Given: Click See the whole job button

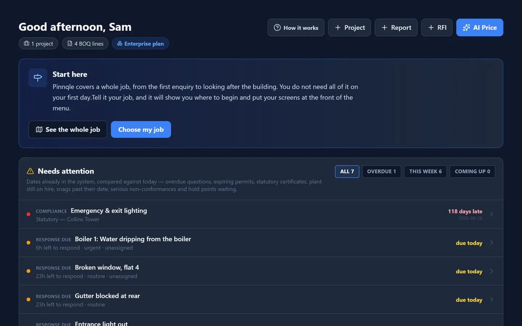Looking at the screenshot, I should (x=68, y=130).
